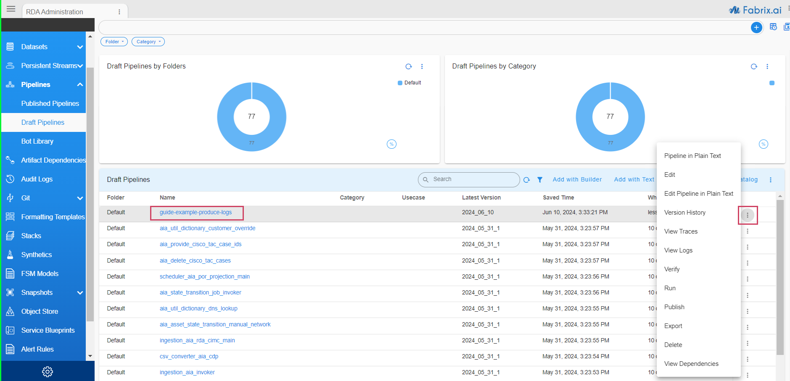Refresh the Draft Pipelines by Folders chart
The image size is (790, 381).
coord(408,66)
